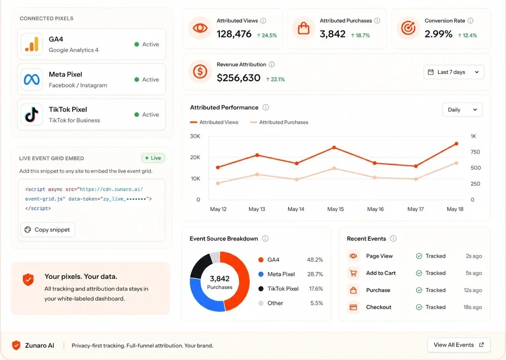This screenshot has height=360, width=506.
Task: Click the 22.1% revenue growth indicator
Action: click(x=275, y=79)
